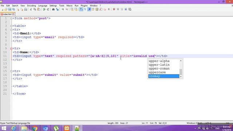This screenshot has width=233, height=131.
Task: Collapse the form fold marker on line 1
Action: point(11,19)
